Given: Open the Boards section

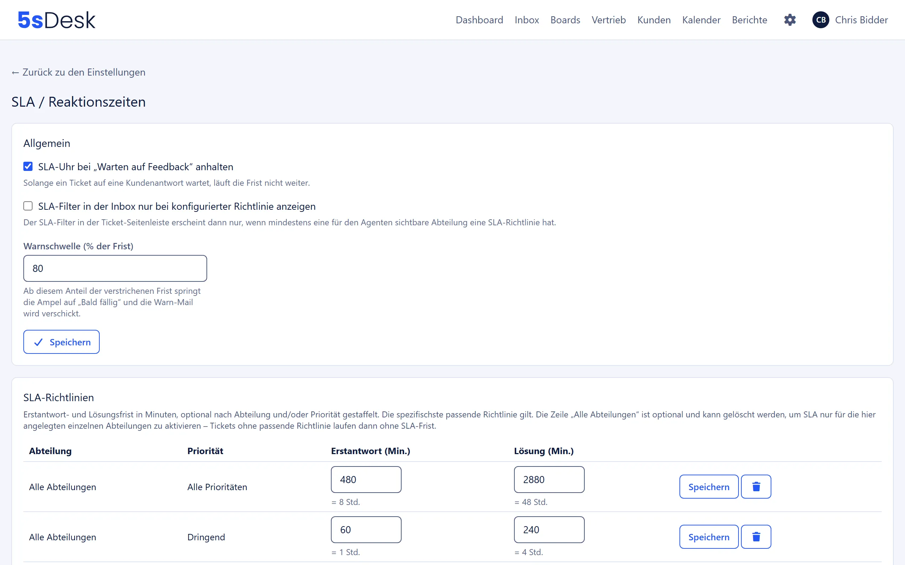Looking at the screenshot, I should (565, 20).
